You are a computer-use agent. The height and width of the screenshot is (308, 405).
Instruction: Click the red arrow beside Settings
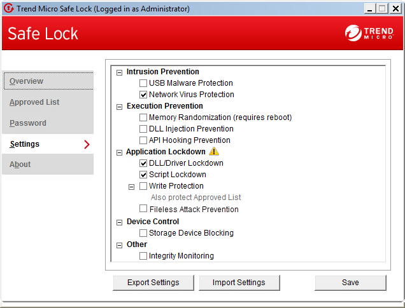(x=87, y=144)
